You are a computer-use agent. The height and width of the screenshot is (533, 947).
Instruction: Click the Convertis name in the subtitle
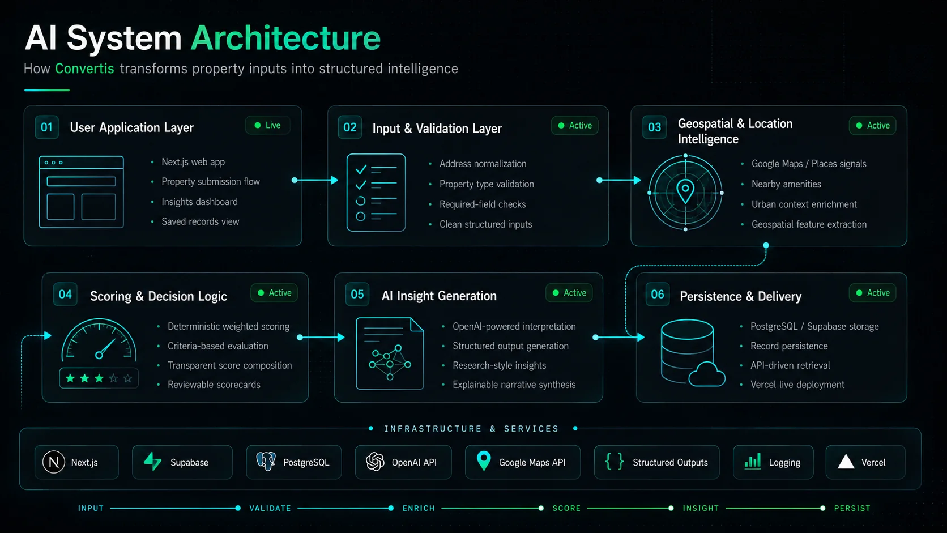pyautogui.click(x=84, y=69)
